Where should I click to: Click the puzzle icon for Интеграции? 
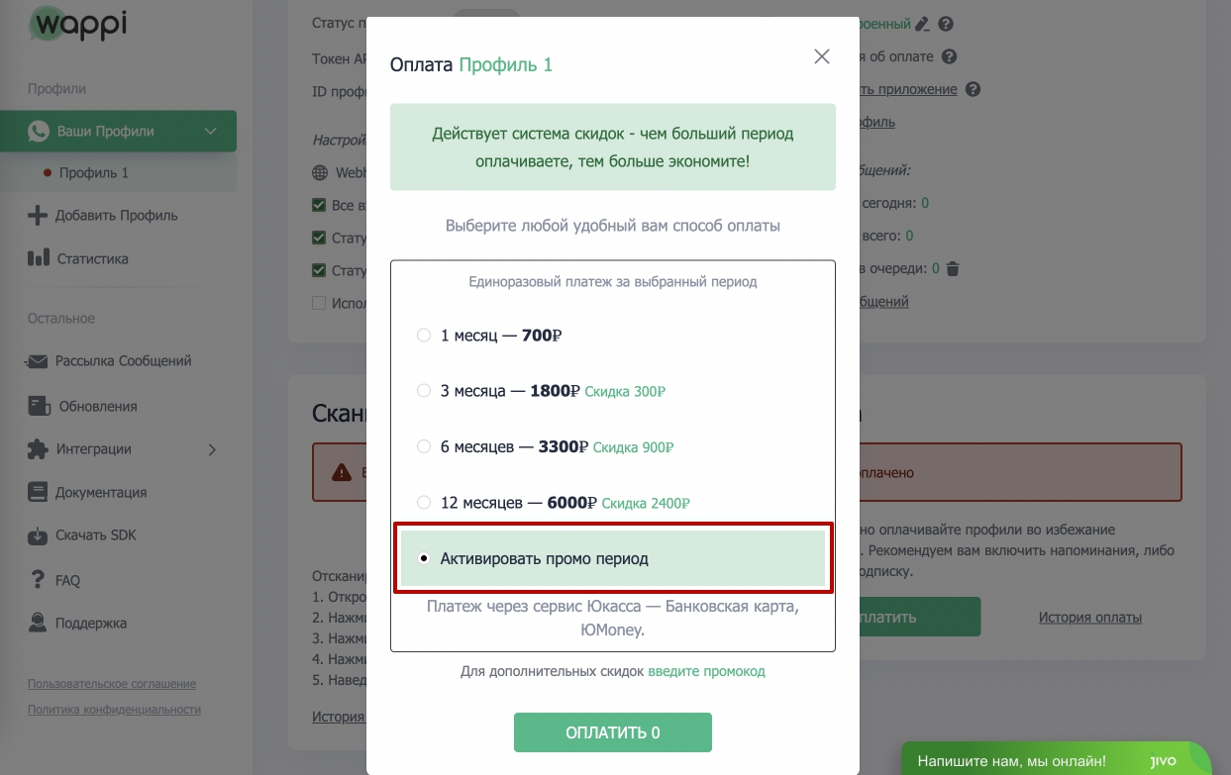click(x=38, y=449)
